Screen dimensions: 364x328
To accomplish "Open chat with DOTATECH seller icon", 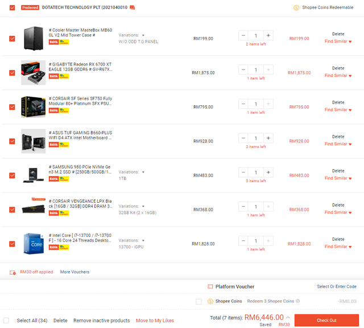I will pos(132,7).
